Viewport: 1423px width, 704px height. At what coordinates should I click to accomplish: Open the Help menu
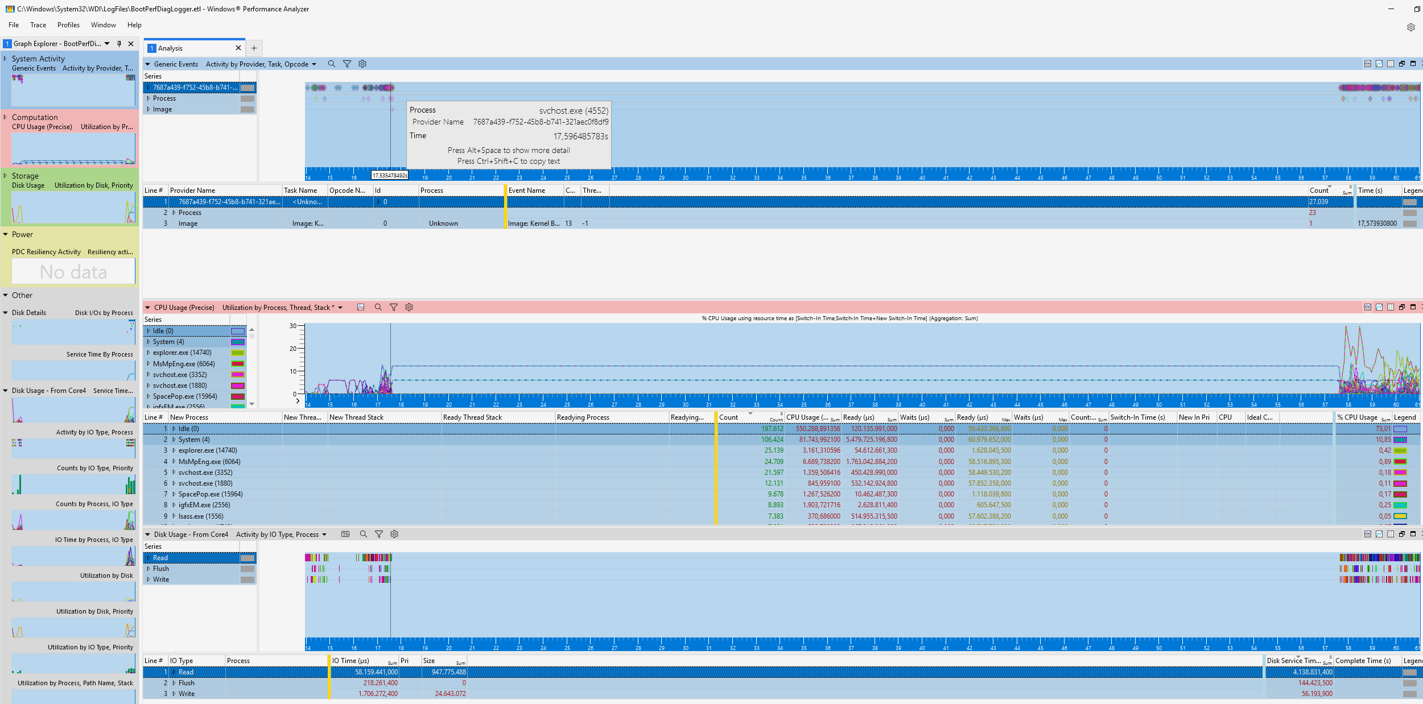[134, 25]
